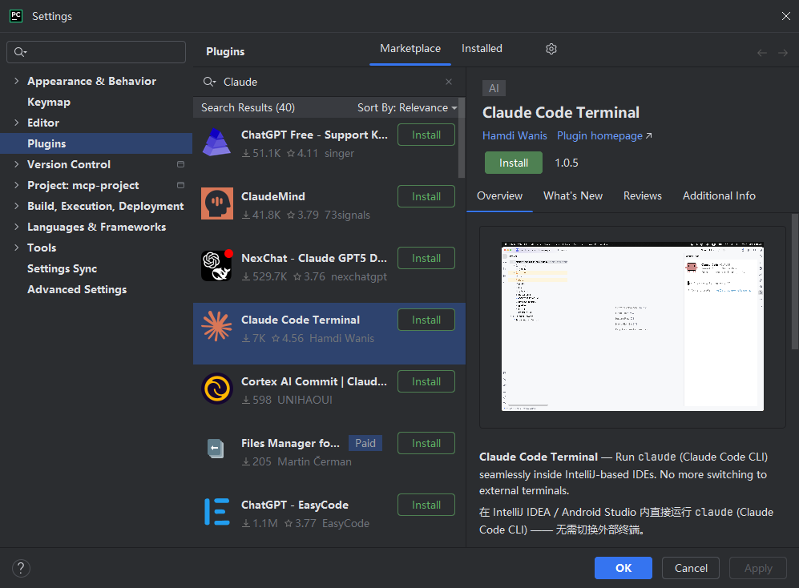The width and height of the screenshot is (799, 588).
Task: Expand the Appearance & Behavior section
Action: (16, 81)
